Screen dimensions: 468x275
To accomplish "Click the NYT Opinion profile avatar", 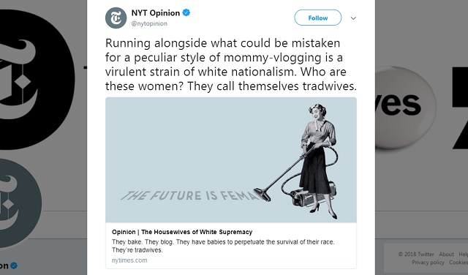I will (x=116, y=18).
